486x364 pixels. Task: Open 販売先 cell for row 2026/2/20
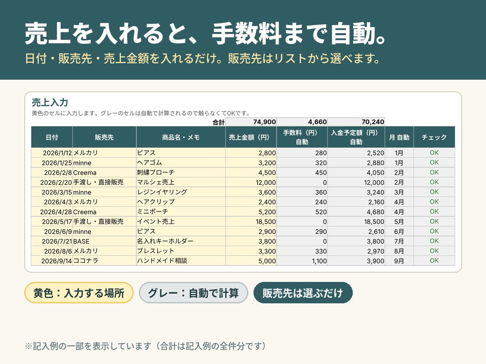click(x=104, y=182)
